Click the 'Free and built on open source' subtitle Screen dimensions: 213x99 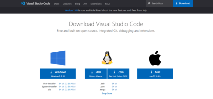pyautogui.click(x=106, y=31)
